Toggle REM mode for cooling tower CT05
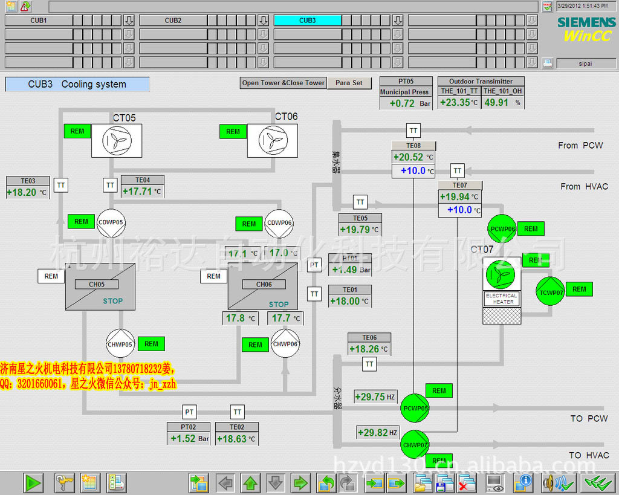619x495 pixels. (x=77, y=131)
